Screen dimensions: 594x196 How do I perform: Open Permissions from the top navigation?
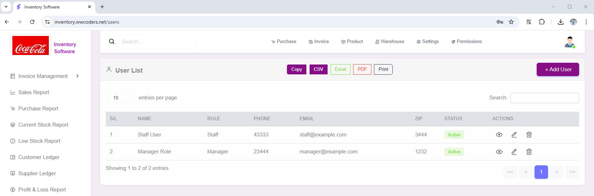pyautogui.click(x=467, y=42)
